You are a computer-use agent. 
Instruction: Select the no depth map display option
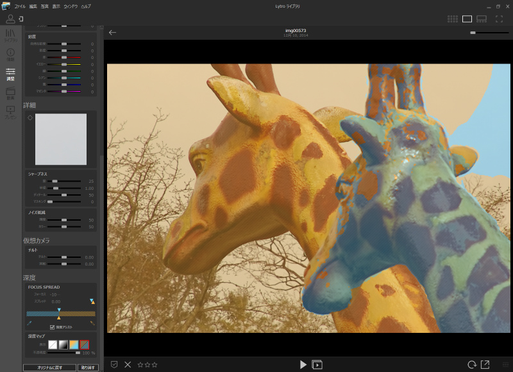point(53,344)
